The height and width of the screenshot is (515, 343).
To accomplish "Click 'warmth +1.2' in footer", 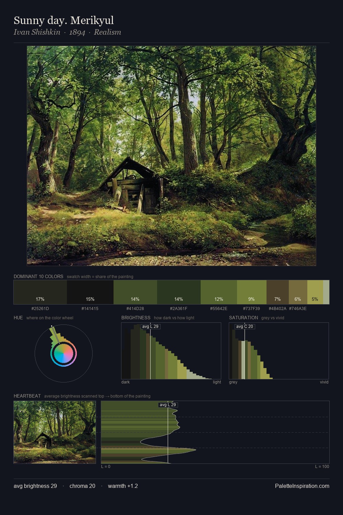I will (x=123, y=486).
